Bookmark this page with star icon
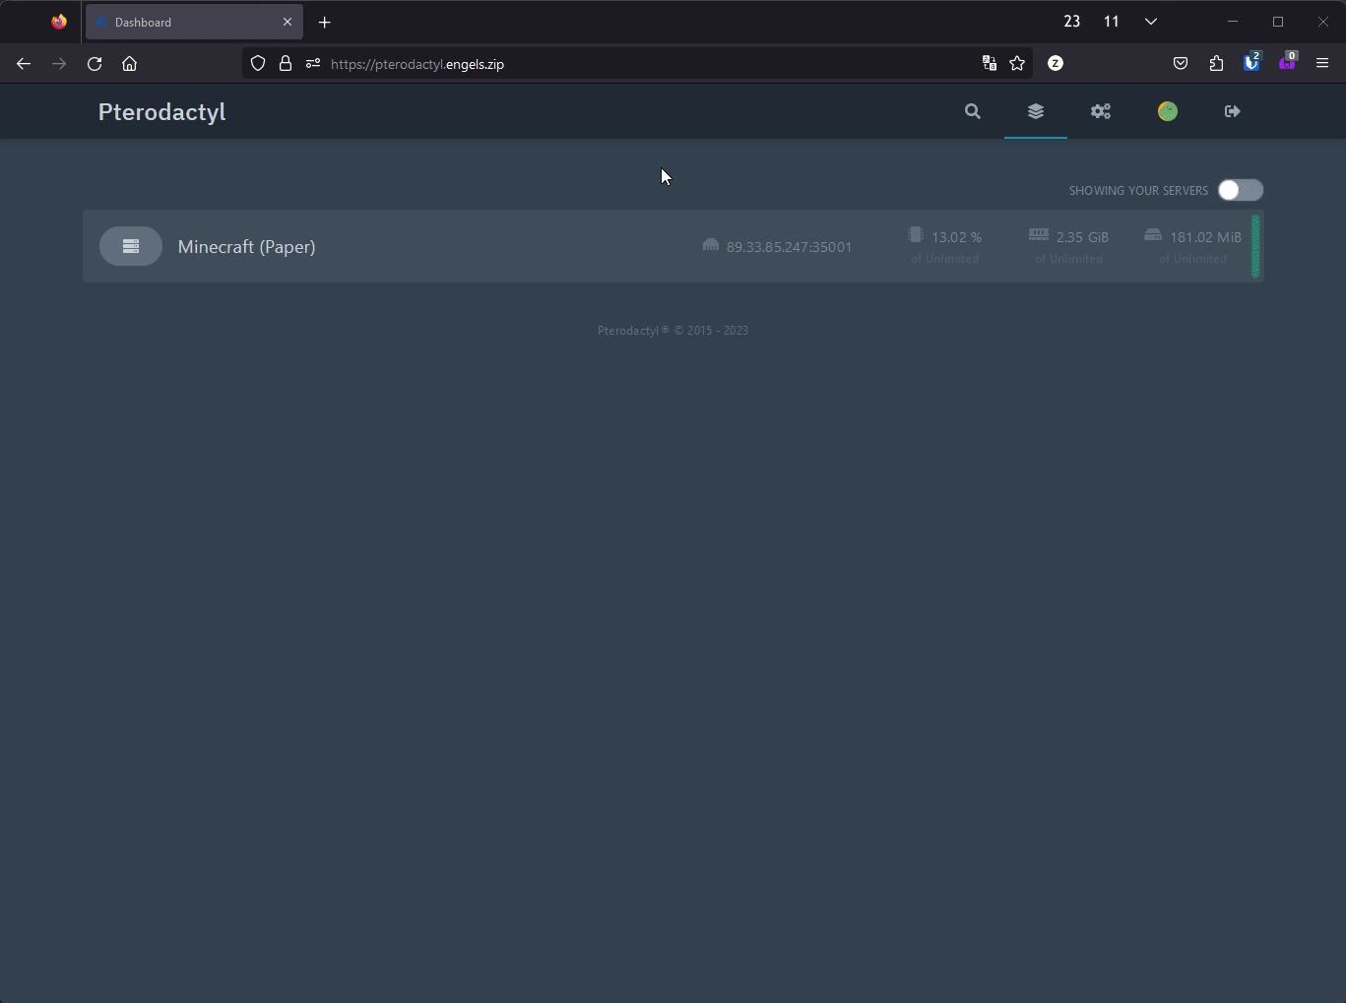 pyautogui.click(x=1017, y=63)
